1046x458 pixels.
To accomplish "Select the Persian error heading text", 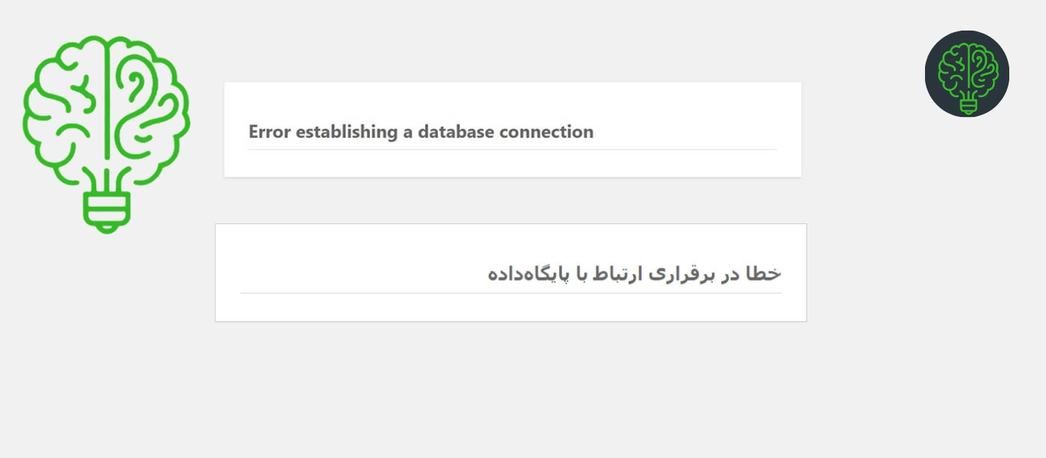I will [x=634, y=273].
